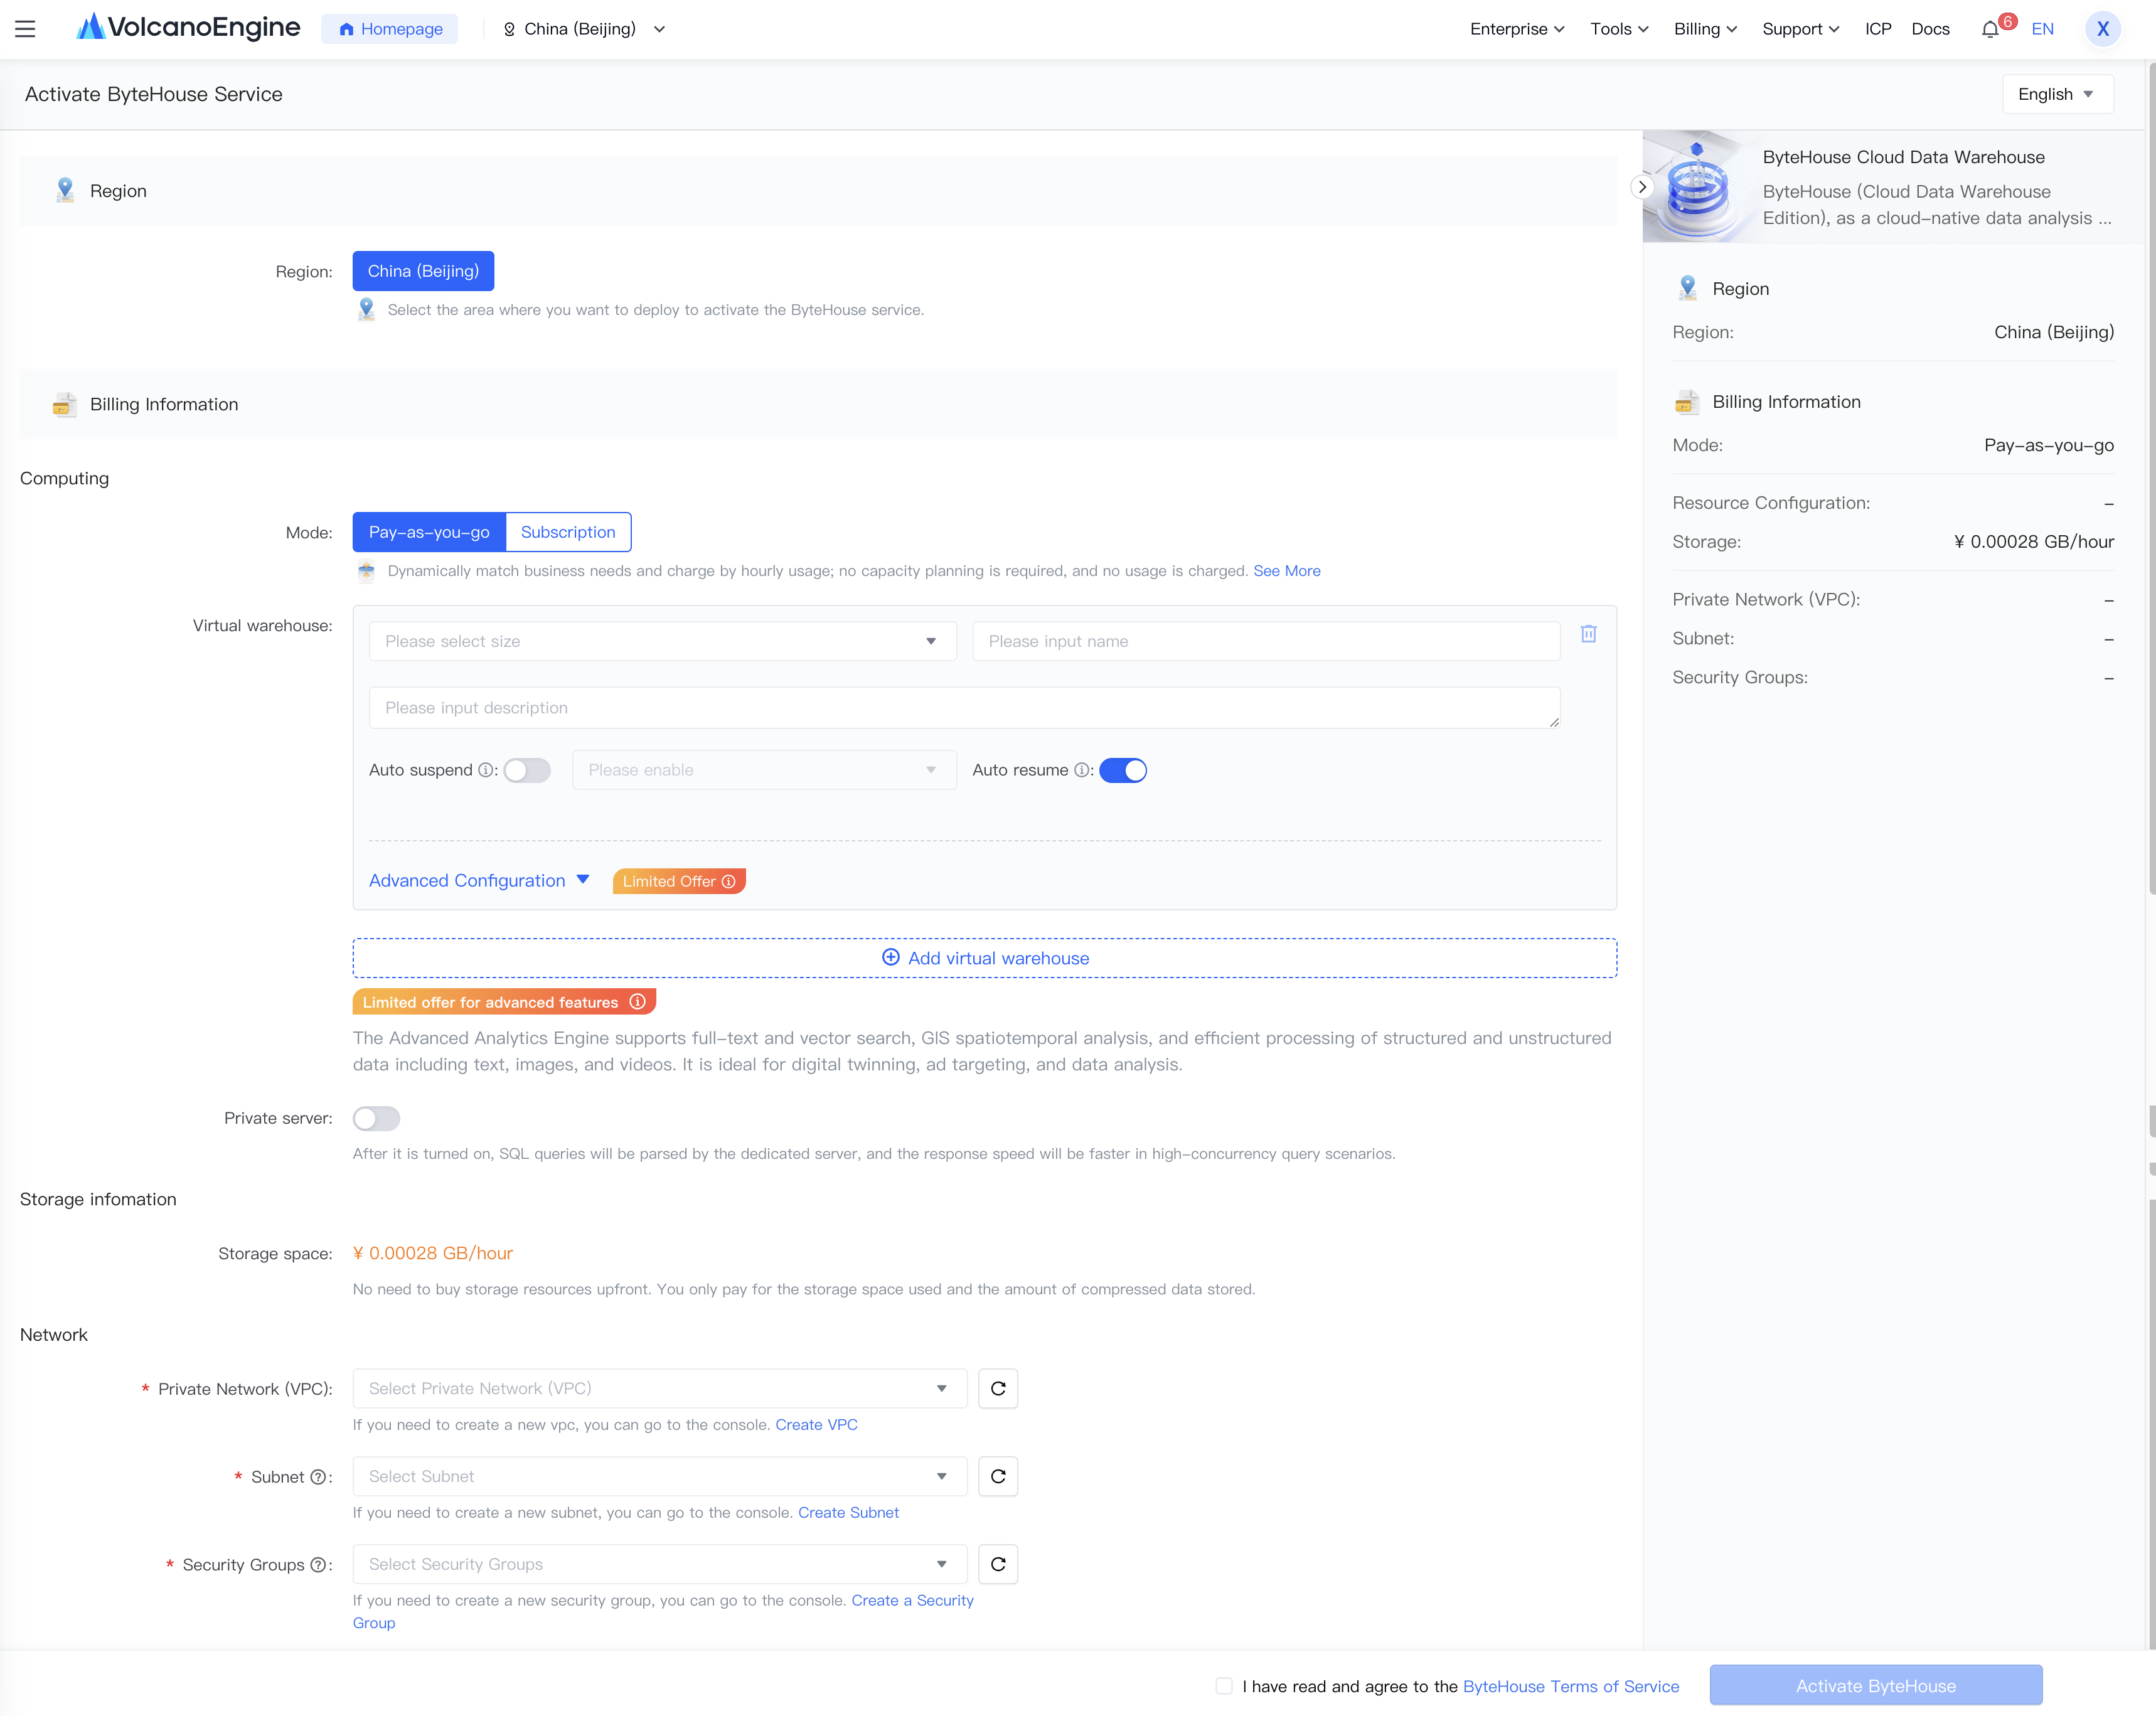Select Pay-as-you-go billing mode
The image size is (2156, 1716).
[429, 532]
